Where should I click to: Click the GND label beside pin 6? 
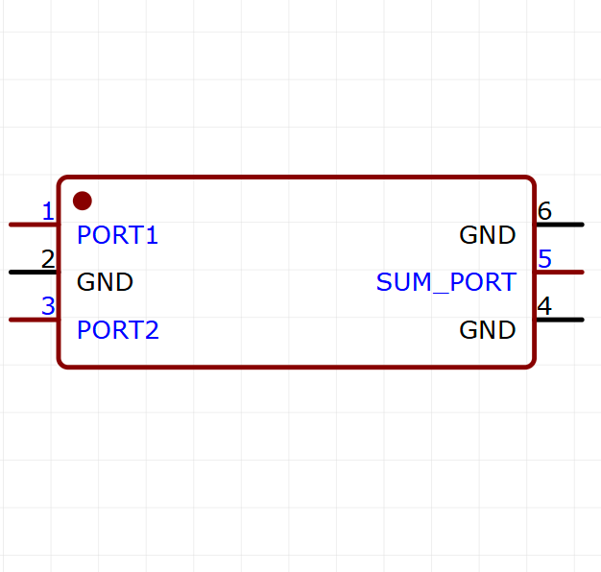(x=487, y=235)
